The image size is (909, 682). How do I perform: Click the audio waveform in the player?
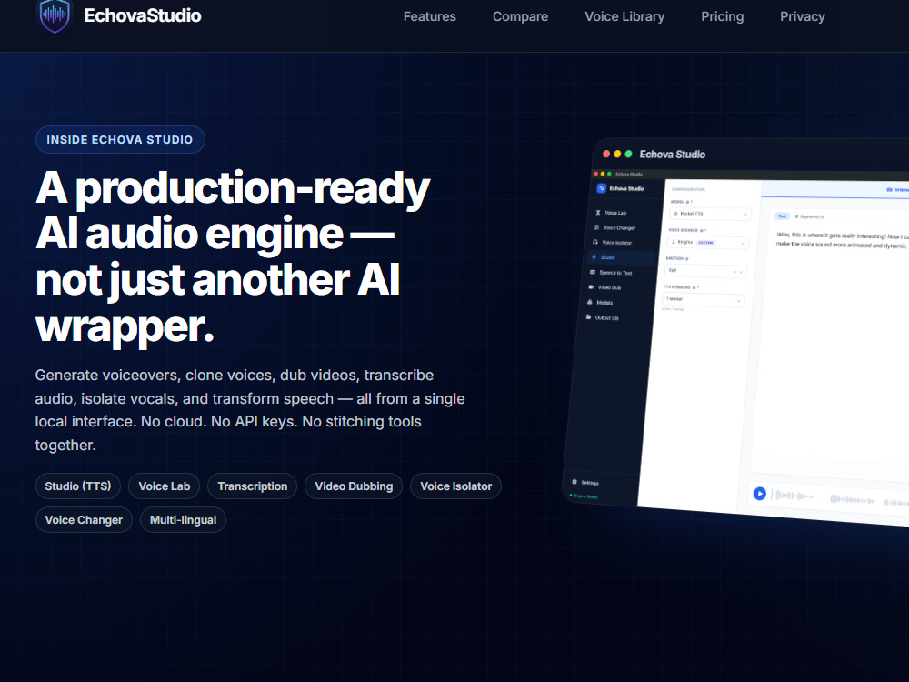click(841, 498)
